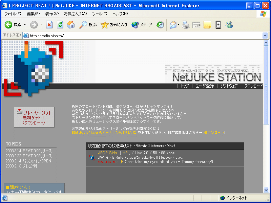The width and height of the screenshot is (271, 203).
Task: Open the JPOP Girls HP link
Action: [x=125, y=153]
